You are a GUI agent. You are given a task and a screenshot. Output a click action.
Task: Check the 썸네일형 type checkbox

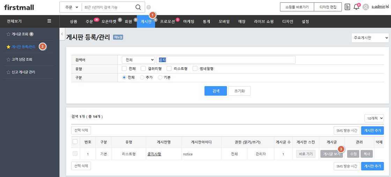click(x=195, y=69)
